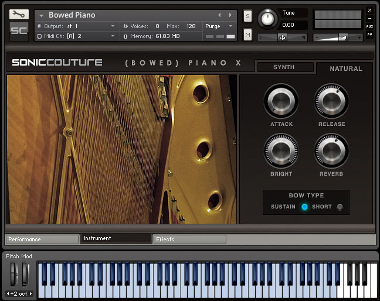Open the Performance tab
Viewport: 380px width, 301px height.
tap(42, 240)
